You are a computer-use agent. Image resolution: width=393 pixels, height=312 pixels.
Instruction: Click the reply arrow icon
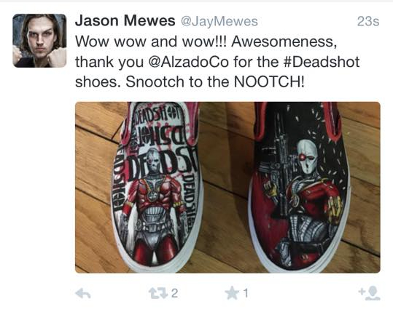click(83, 293)
